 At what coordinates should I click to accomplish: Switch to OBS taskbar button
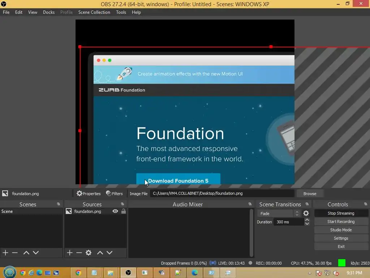point(128,273)
